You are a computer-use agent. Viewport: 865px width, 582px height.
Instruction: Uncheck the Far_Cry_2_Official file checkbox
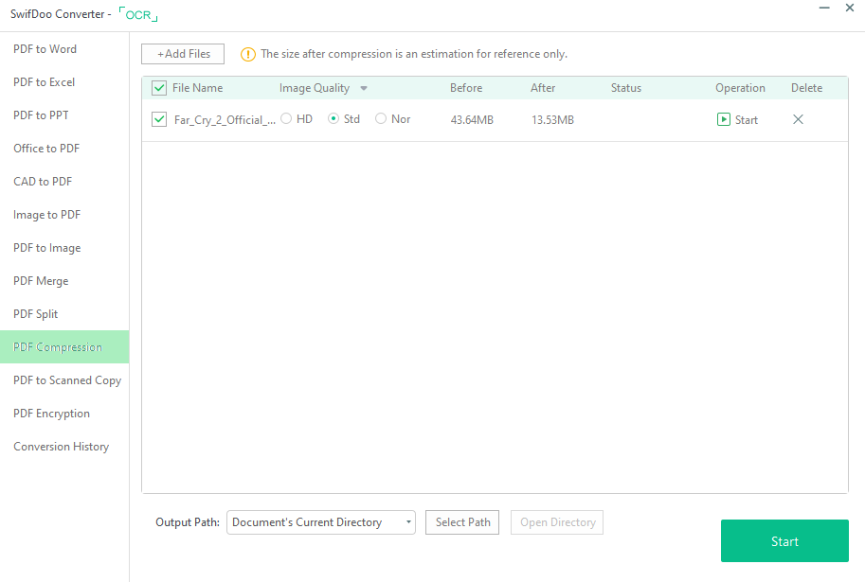159,119
